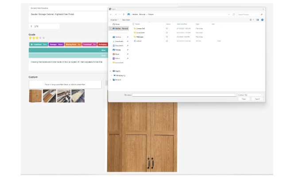Open Desktop quick access folder
This screenshot has height=181, width=294.
[116, 37]
